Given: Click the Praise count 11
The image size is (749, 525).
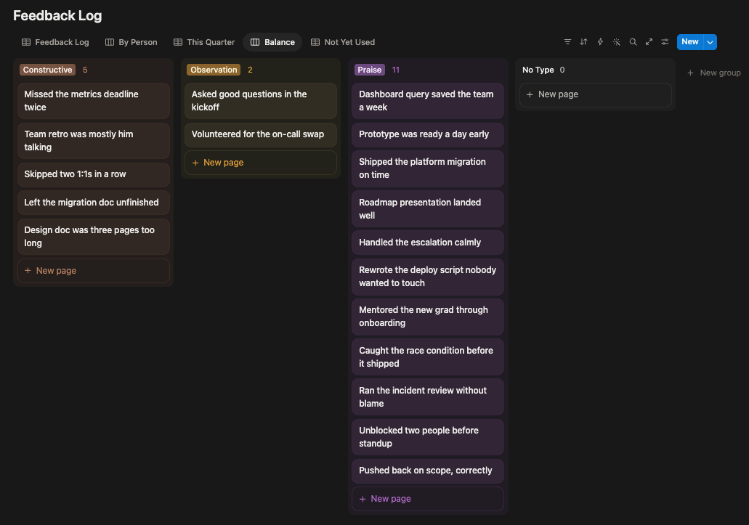Looking at the screenshot, I should (x=395, y=70).
